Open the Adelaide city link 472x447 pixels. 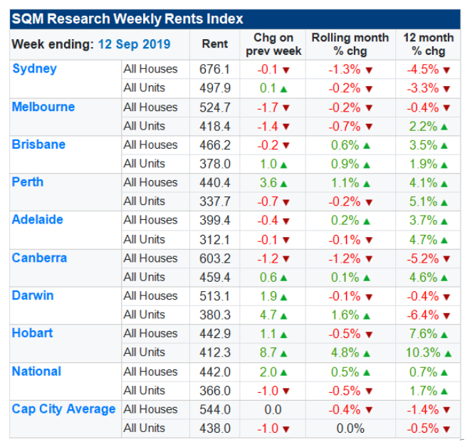(38, 220)
